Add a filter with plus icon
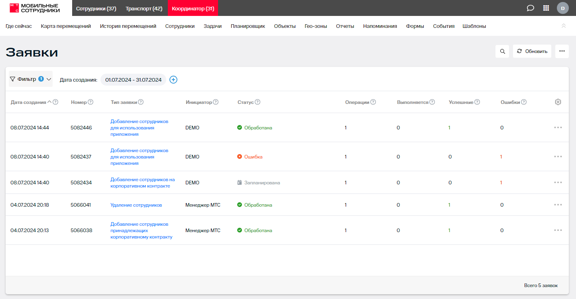Screen dimensions: 576x299 click(173, 80)
